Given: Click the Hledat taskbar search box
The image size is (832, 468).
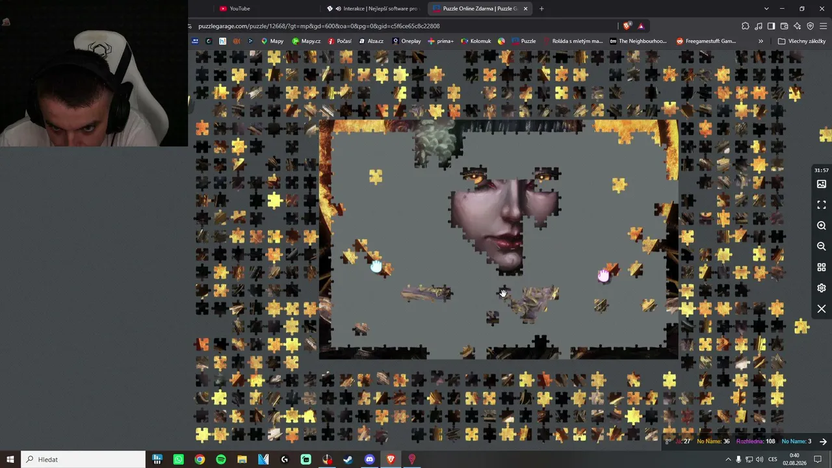Looking at the screenshot, I should 83,460.
